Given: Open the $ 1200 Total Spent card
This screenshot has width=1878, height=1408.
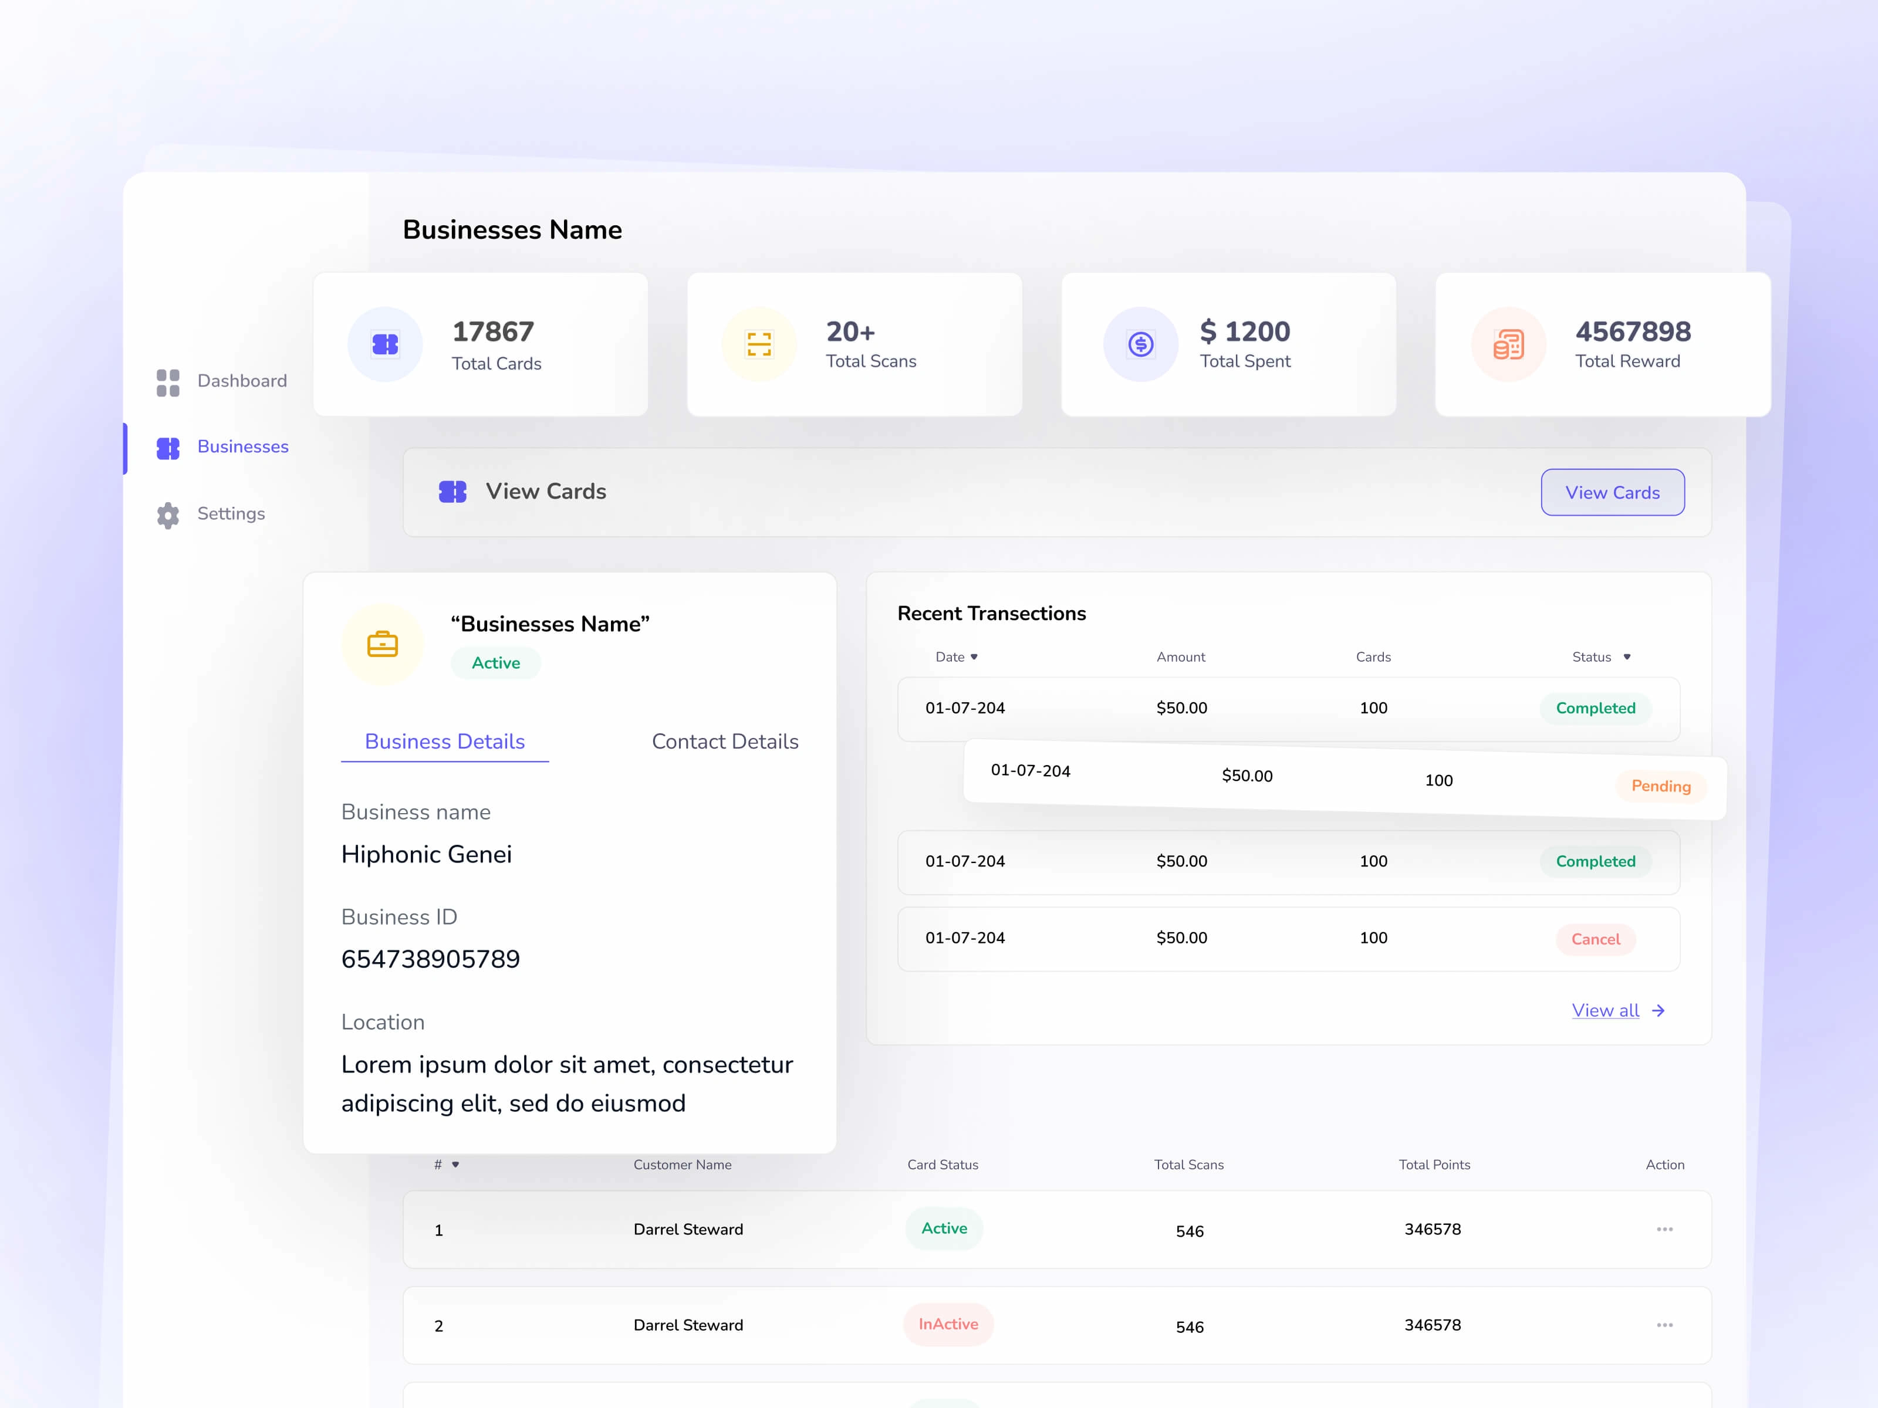Looking at the screenshot, I should pos(1228,344).
